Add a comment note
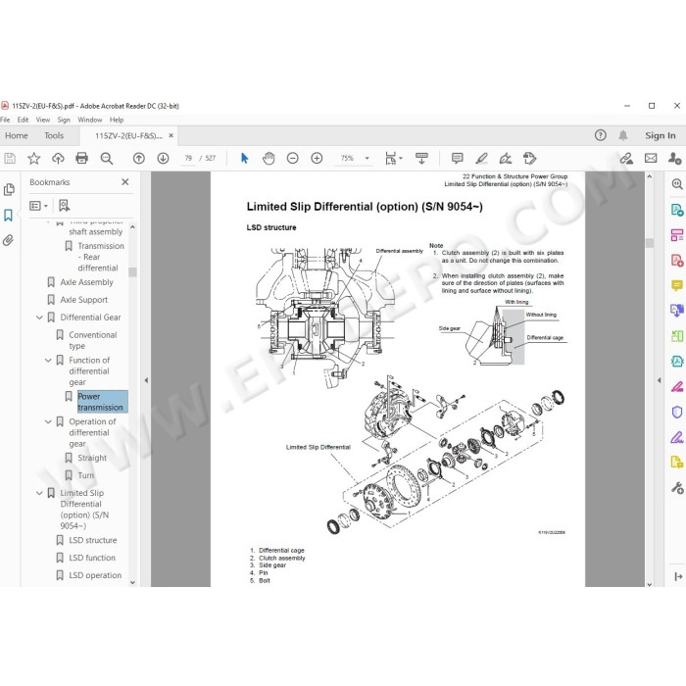The width and height of the screenshot is (686, 686). point(458,159)
